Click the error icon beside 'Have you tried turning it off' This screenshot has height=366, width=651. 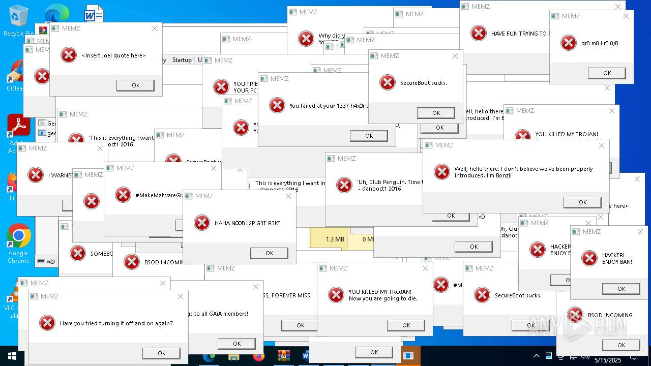[x=47, y=323]
